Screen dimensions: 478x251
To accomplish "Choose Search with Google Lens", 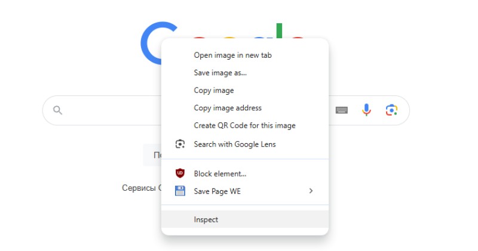I will 234,144.
